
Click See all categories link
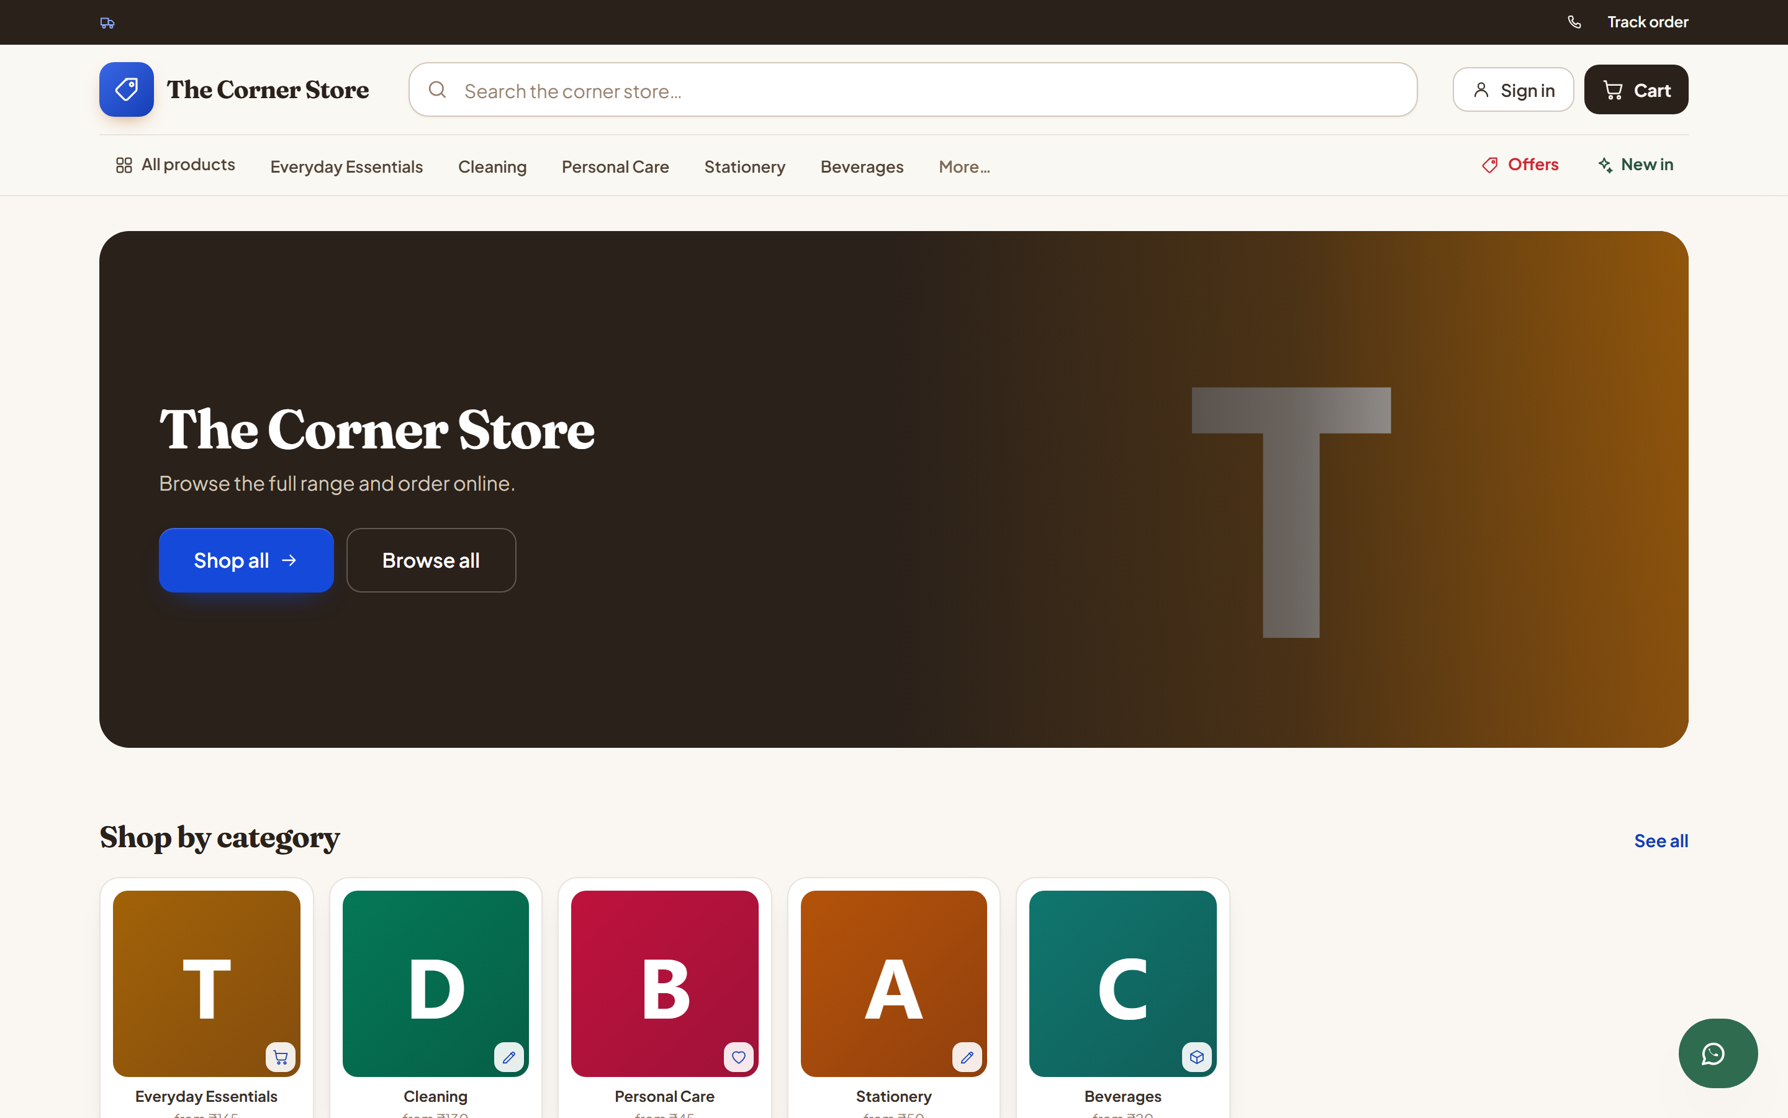tap(1661, 841)
